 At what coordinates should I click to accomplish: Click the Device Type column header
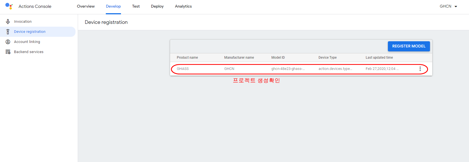click(327, 58)
